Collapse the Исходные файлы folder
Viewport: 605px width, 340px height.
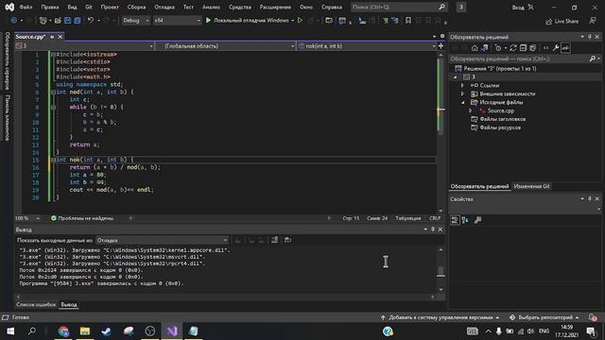[x=462, y=102]
